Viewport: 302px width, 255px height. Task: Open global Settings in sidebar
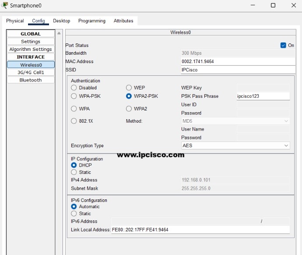[31, 42]
